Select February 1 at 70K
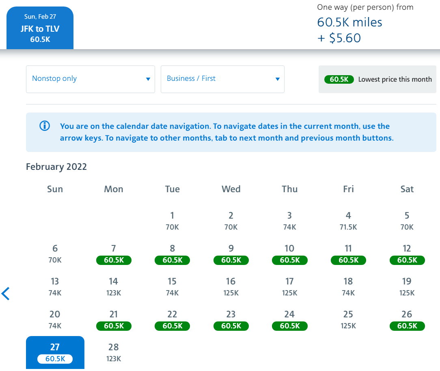Image resolution: width=440 pixels, height=371 pixels. [172, 221]
